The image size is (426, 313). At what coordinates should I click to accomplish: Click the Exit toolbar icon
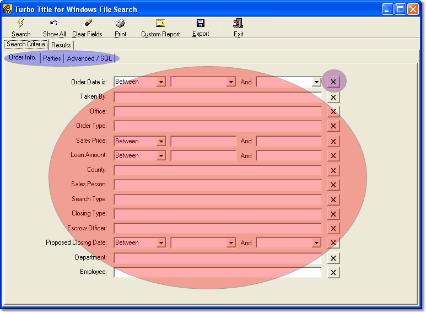coord(238,23)
